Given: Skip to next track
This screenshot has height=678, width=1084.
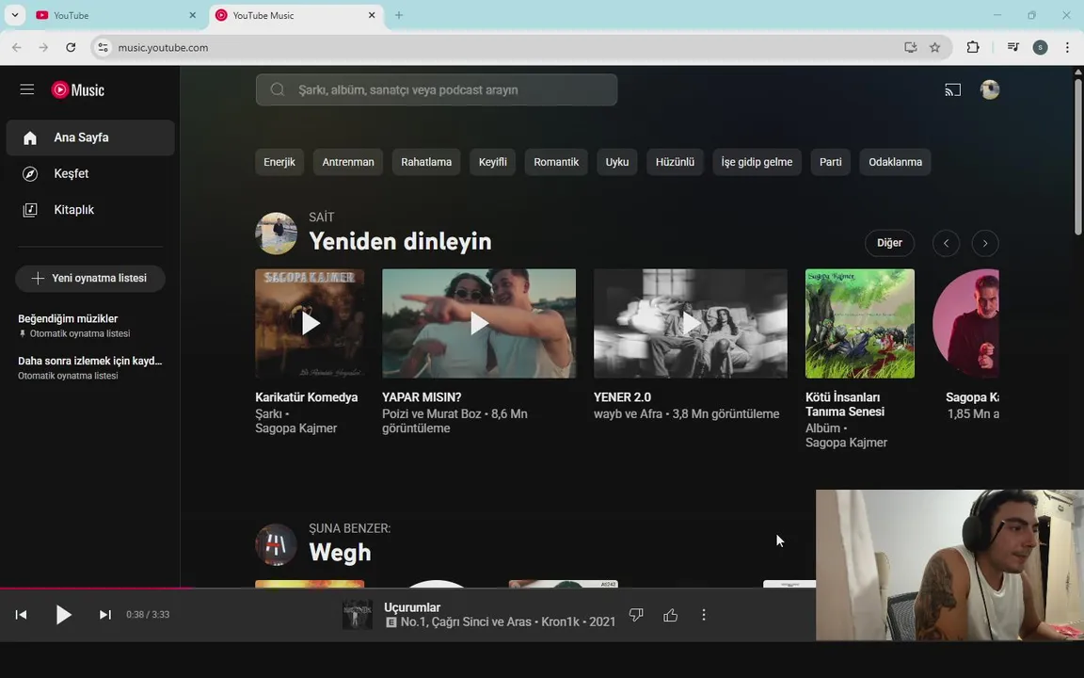Looking at the screenshot, I should coord(105,614).
